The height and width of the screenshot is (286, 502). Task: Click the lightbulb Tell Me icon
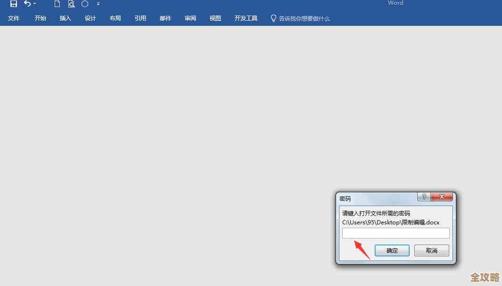pos(273,18)
